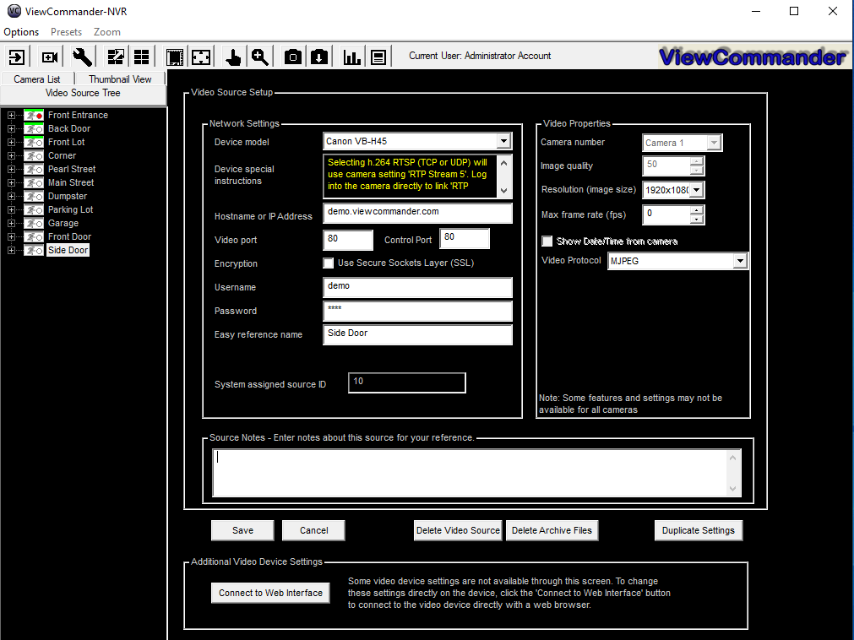
Task: Click the Corner camera icon
Action: [x=34, y=155]
